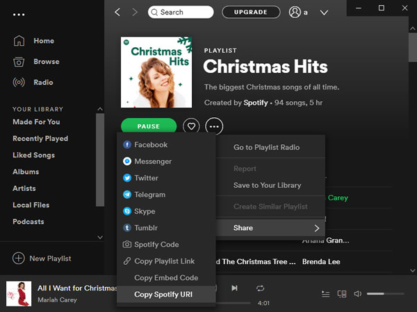Share to Facebook

click(166, 145)
